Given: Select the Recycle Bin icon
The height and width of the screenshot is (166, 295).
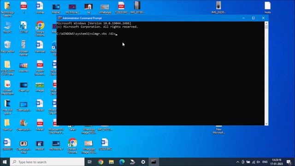Looking at the screenshot, I should 7,47.
